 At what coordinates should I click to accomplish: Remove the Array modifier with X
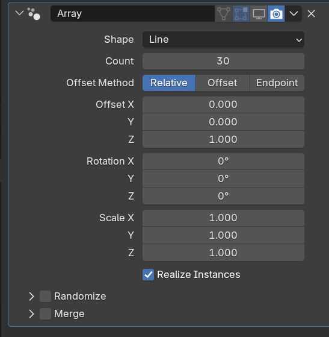point(311,14)
